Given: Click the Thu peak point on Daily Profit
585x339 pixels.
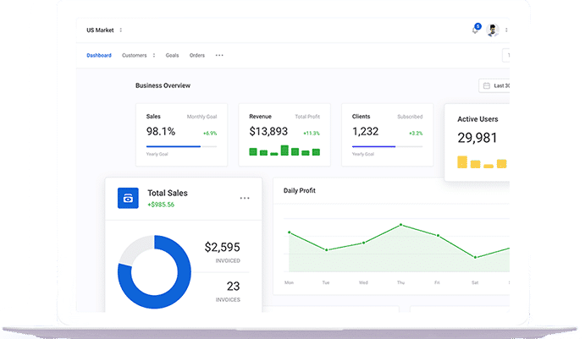Looking at the screenshot, I should 400,225.
